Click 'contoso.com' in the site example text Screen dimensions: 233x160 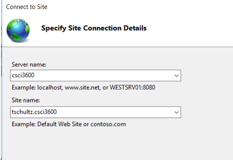pyautogui.click(x=108, y=124)
